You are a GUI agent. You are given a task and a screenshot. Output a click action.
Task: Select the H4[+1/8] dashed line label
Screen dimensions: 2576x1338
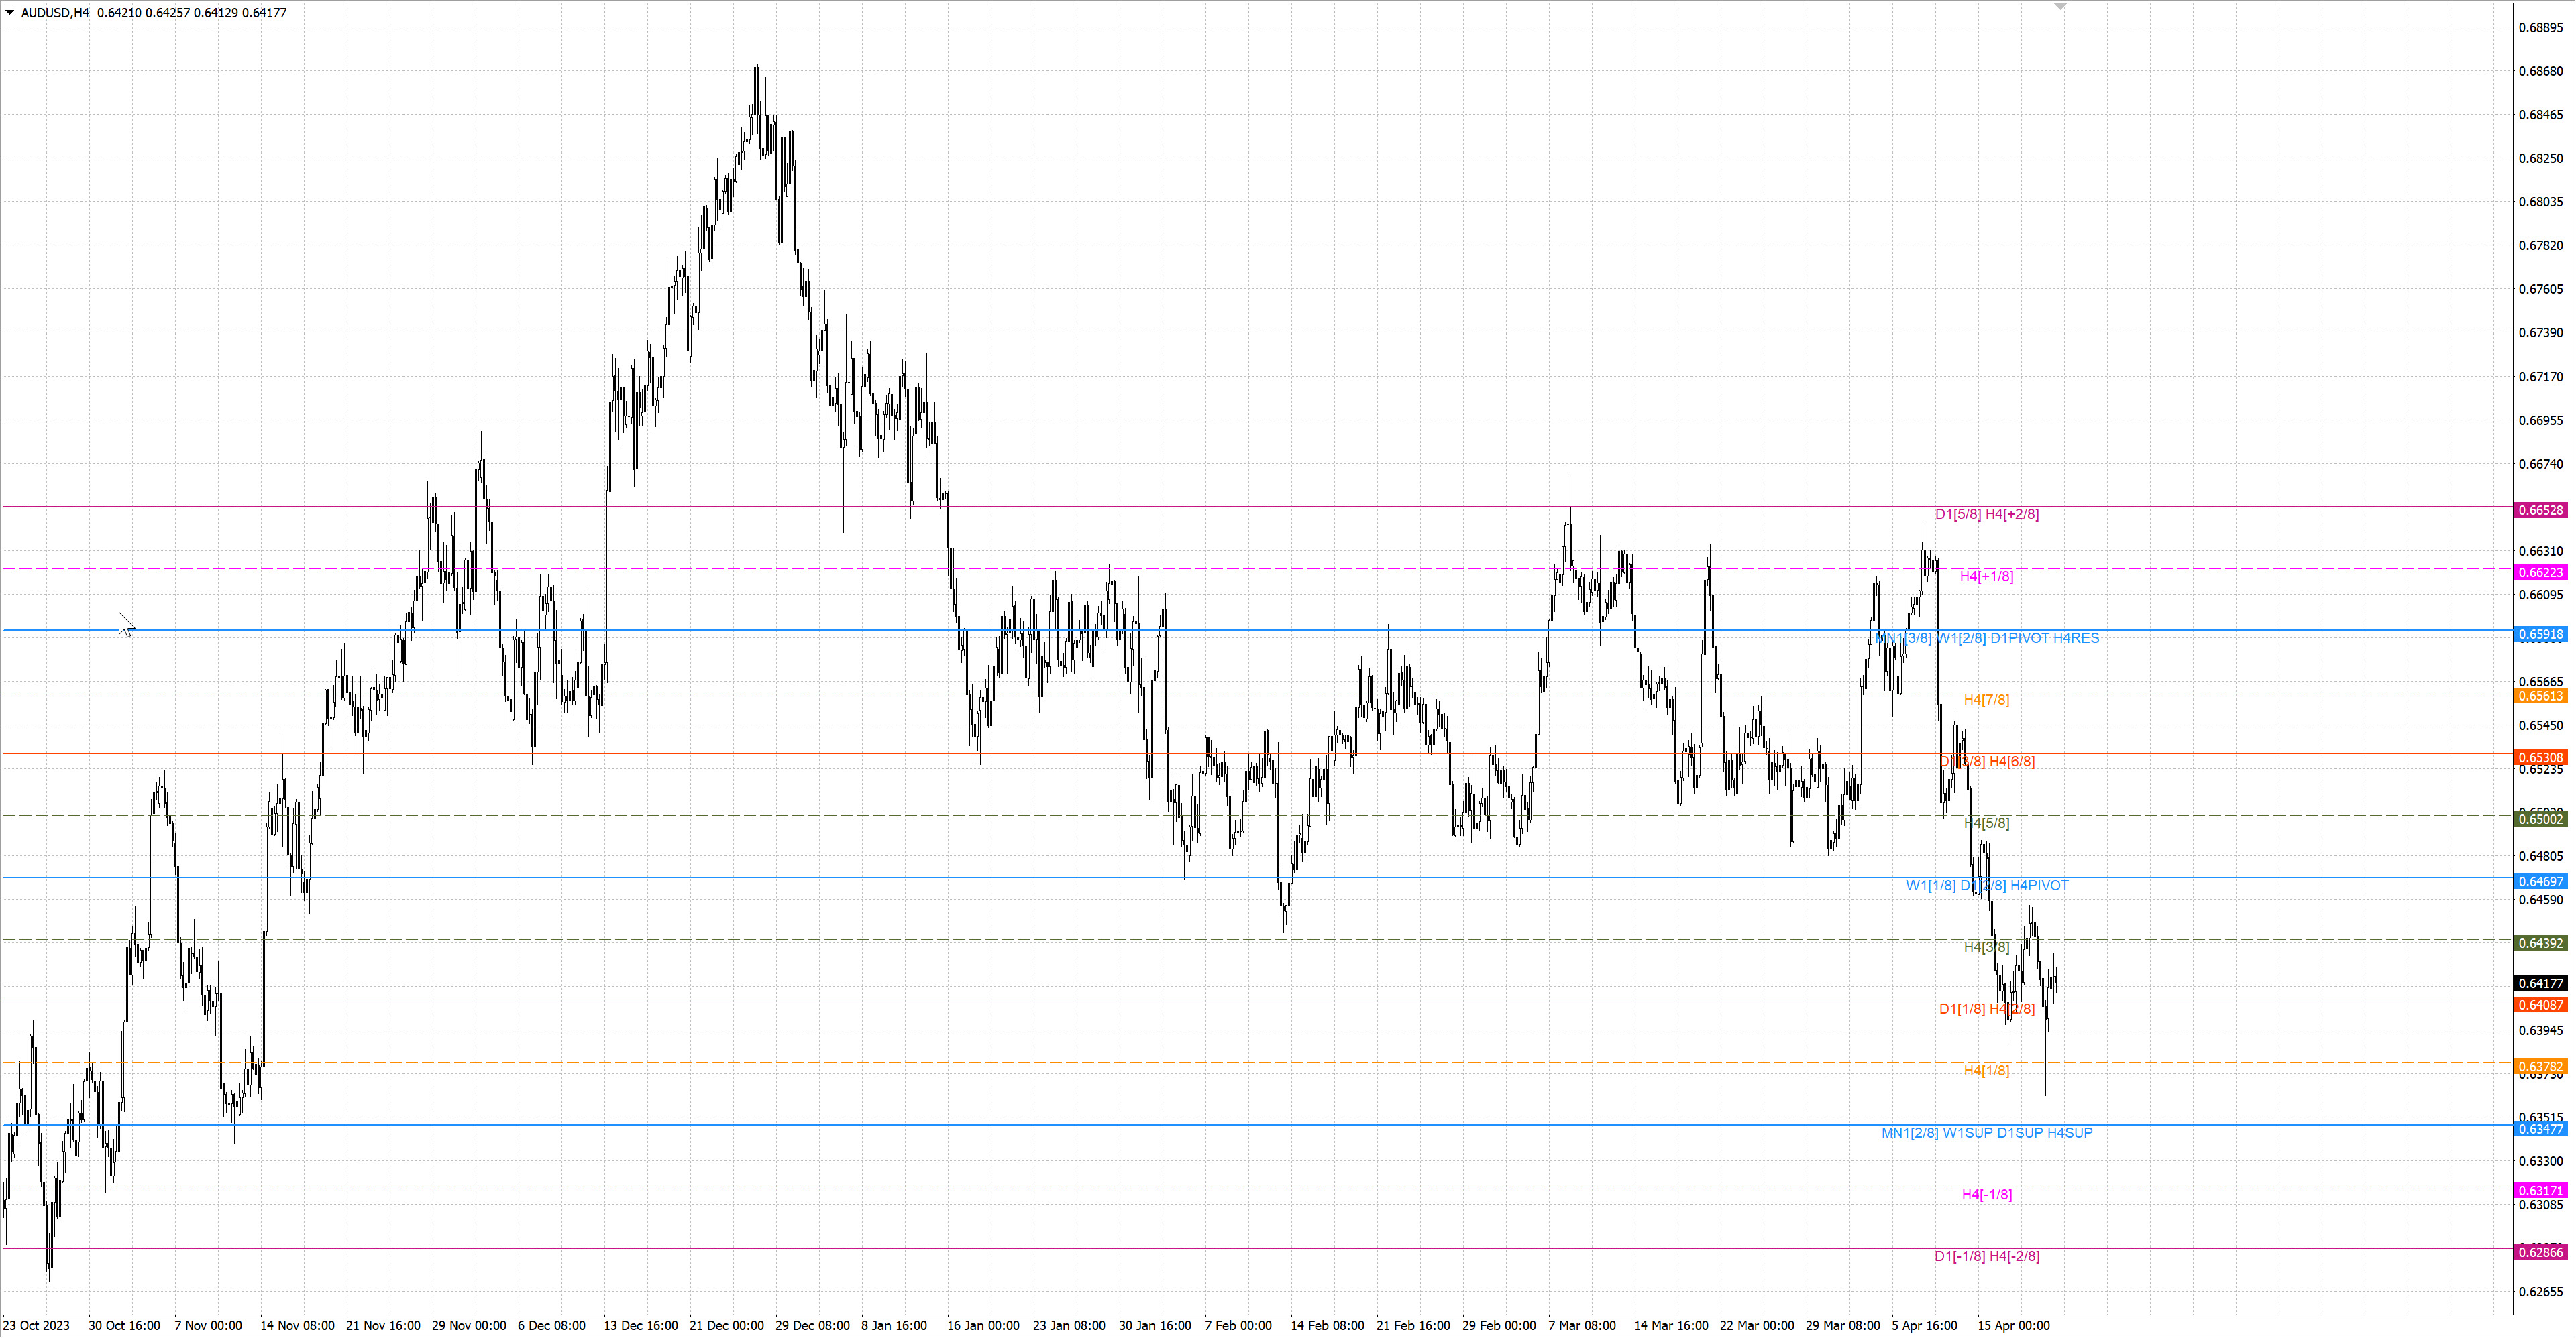(x=1986, y=576)
